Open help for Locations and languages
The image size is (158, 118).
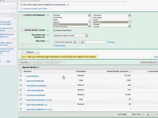coord(48,15)
